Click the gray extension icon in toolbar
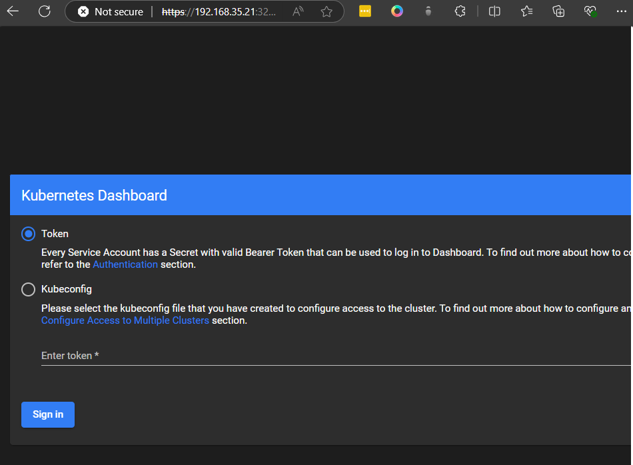 (428, 11)
